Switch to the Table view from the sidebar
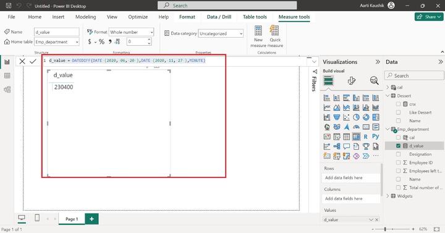Screen dimensions: 445x233 (x=7, y=76)
